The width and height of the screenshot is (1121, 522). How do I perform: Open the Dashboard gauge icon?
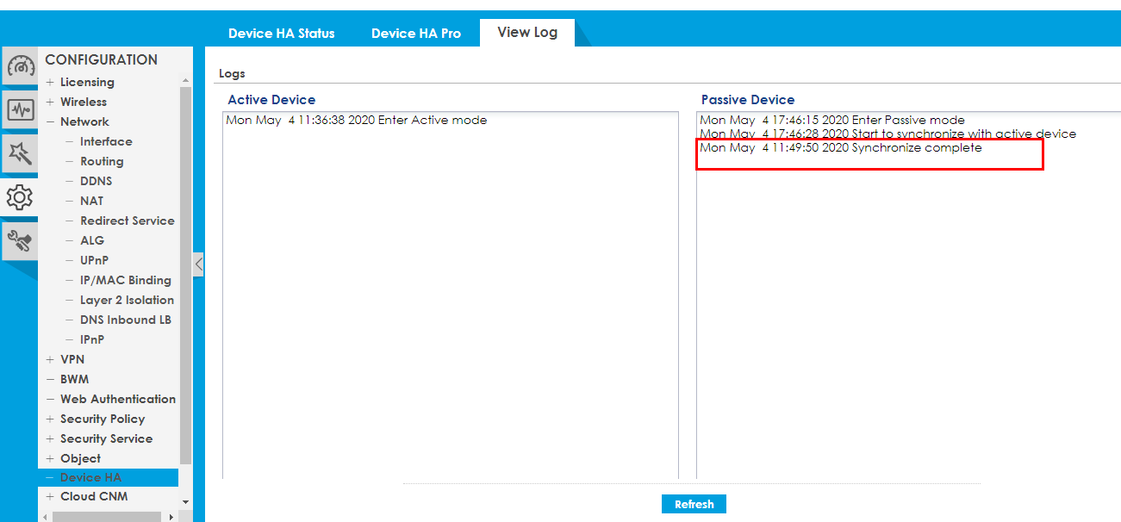click(20, 66)
